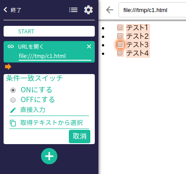Screen dimensions: 186x174
Task: Select the ONにする radio button
Action: click(13, 90)
